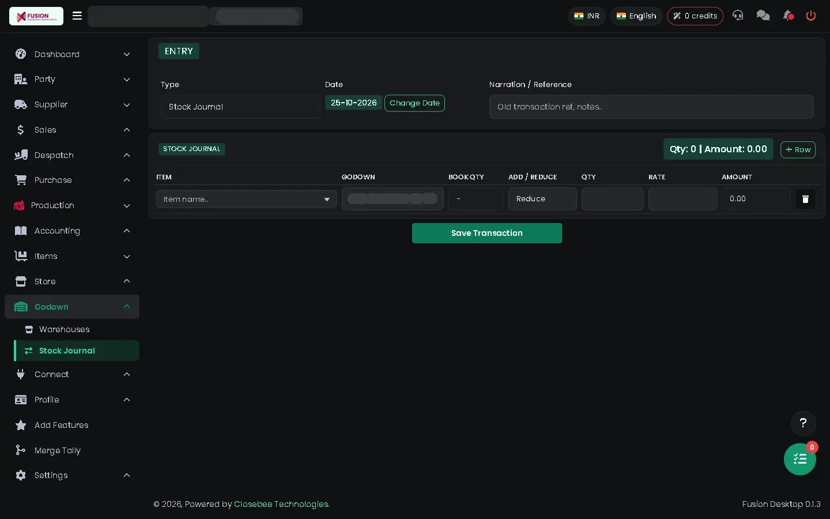Open the green checklist floating button
The image size is (830, 519).
tap(800, 459)
